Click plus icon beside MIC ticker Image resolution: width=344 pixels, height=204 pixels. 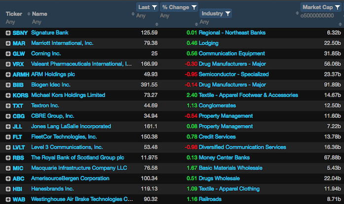[8, 169]
